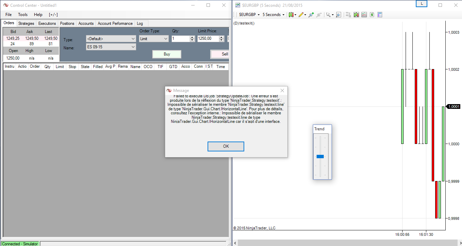Show Chart Trader from chart toolbar
This screenshot has height=246, width=462.
356,15
